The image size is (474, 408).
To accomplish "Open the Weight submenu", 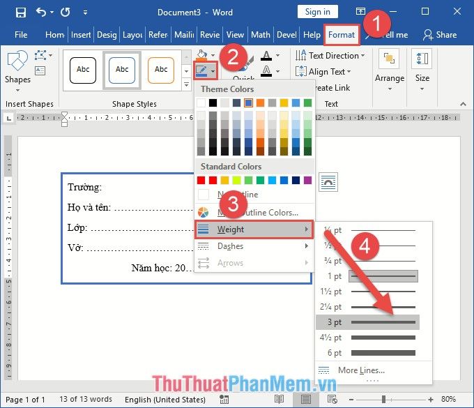I will (x=254, y=229).
